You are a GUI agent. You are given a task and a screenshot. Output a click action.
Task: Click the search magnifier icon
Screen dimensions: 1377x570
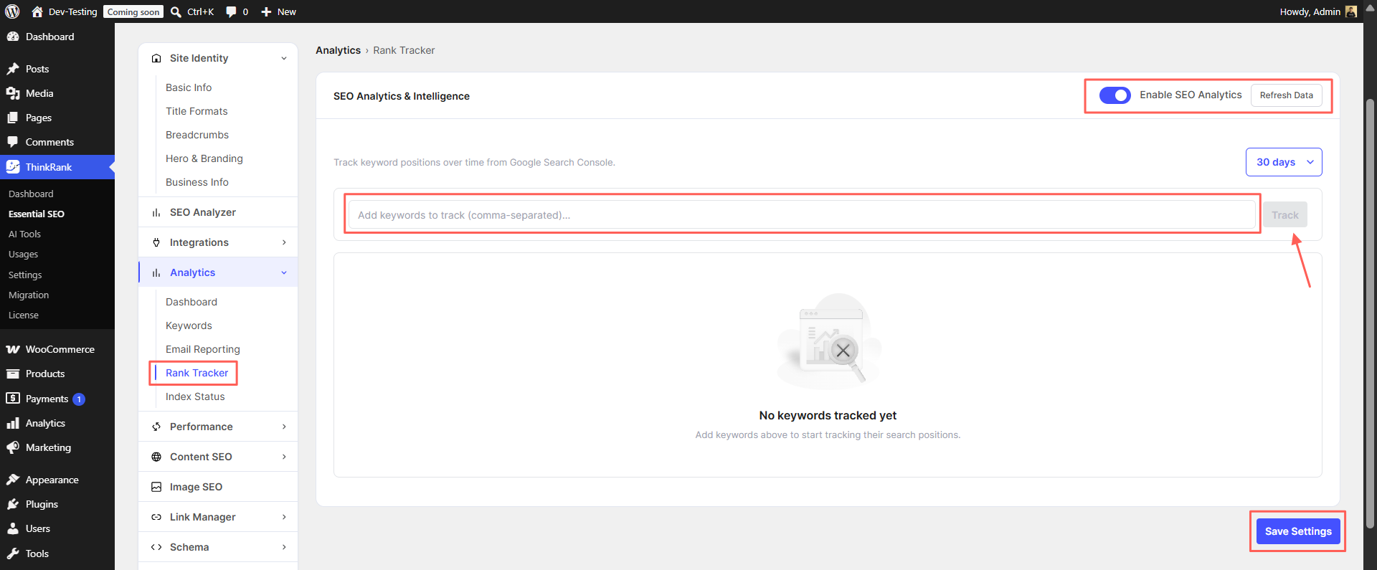(176, 11)
